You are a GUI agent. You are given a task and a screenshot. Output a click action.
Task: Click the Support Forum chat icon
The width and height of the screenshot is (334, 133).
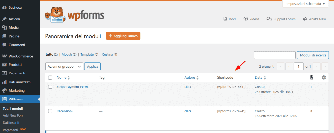coord(269,19)
